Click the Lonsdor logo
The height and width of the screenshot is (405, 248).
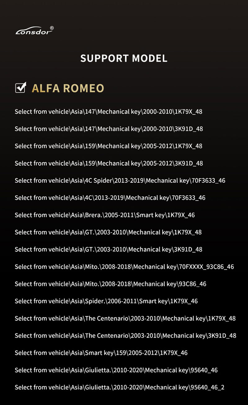pos(35,30)
